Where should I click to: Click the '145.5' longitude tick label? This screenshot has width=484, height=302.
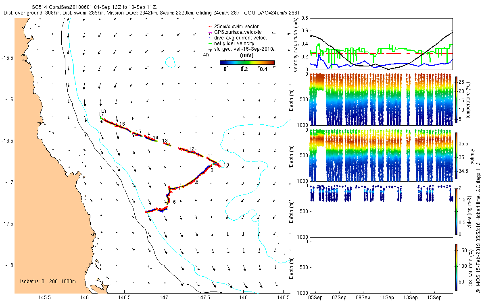point(44,298)
